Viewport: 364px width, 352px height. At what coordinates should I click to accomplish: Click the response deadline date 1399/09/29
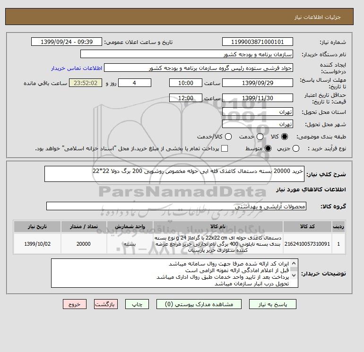(258, 83)
